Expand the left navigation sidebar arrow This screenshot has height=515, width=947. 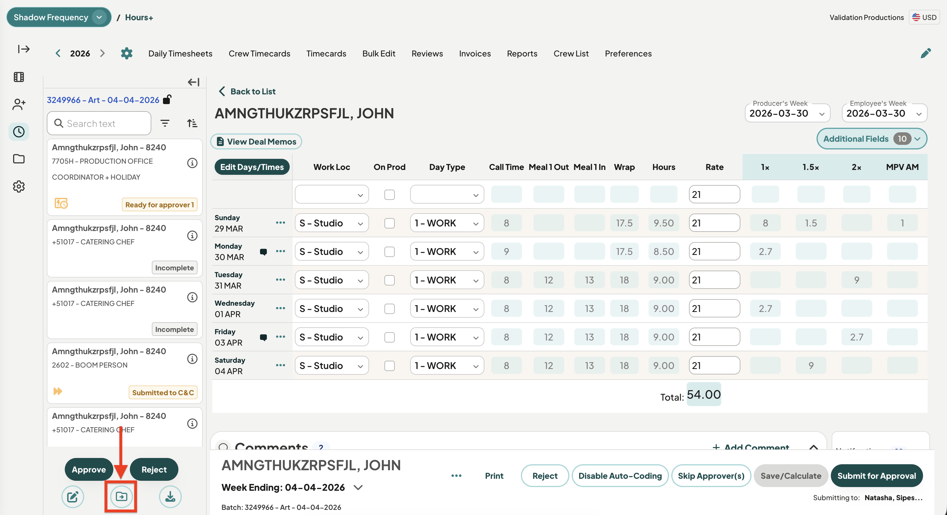[23, 49]
